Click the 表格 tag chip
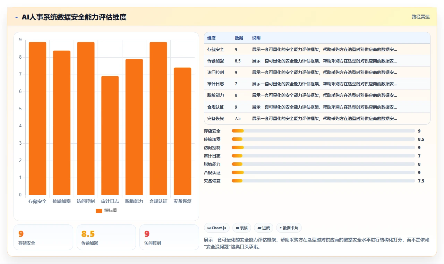 tap(242, 228)
